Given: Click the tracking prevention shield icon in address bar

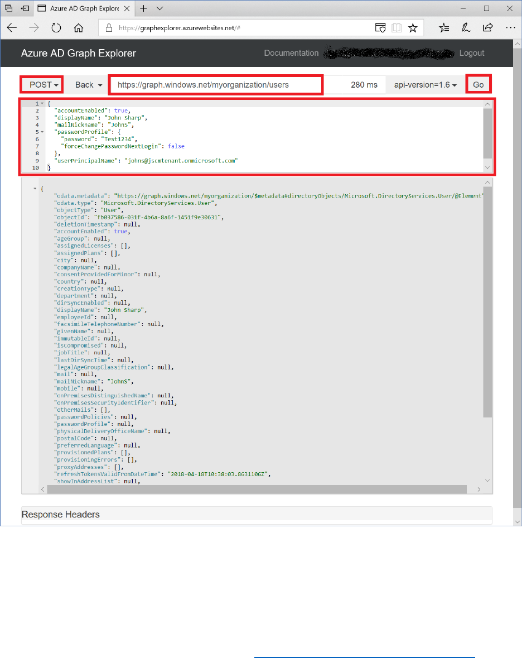Looking at the screenshot, I should 380,28.
